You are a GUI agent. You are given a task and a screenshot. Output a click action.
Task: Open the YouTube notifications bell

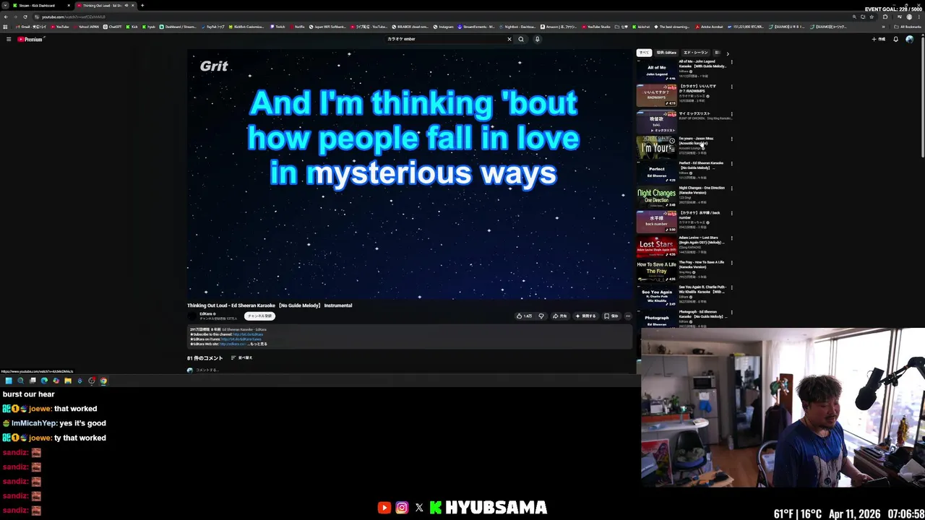click(x=895, y=39)
